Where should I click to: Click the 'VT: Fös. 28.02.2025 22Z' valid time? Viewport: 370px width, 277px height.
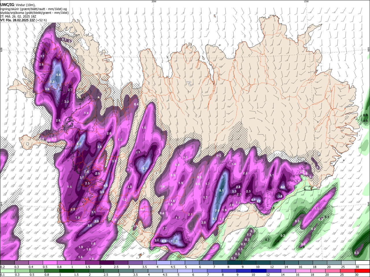click(17, 20)
